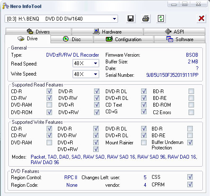Toggle the CPRM checkbox
210x196 pixels.
click(x=190, y=184)
